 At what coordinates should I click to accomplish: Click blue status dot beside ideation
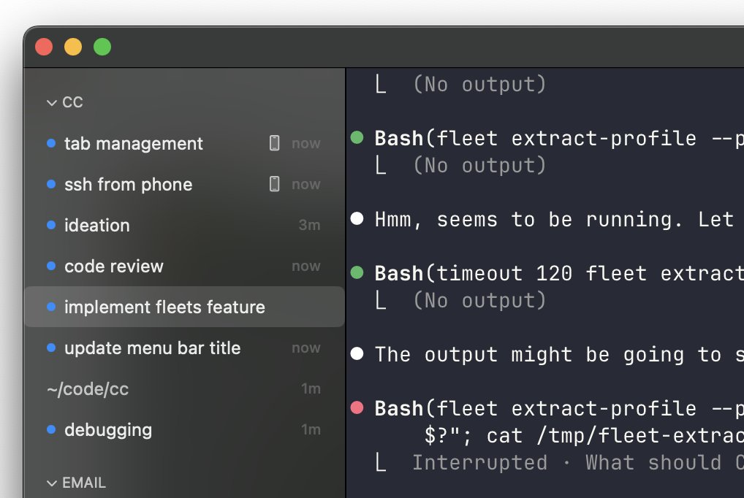[51, 224]
